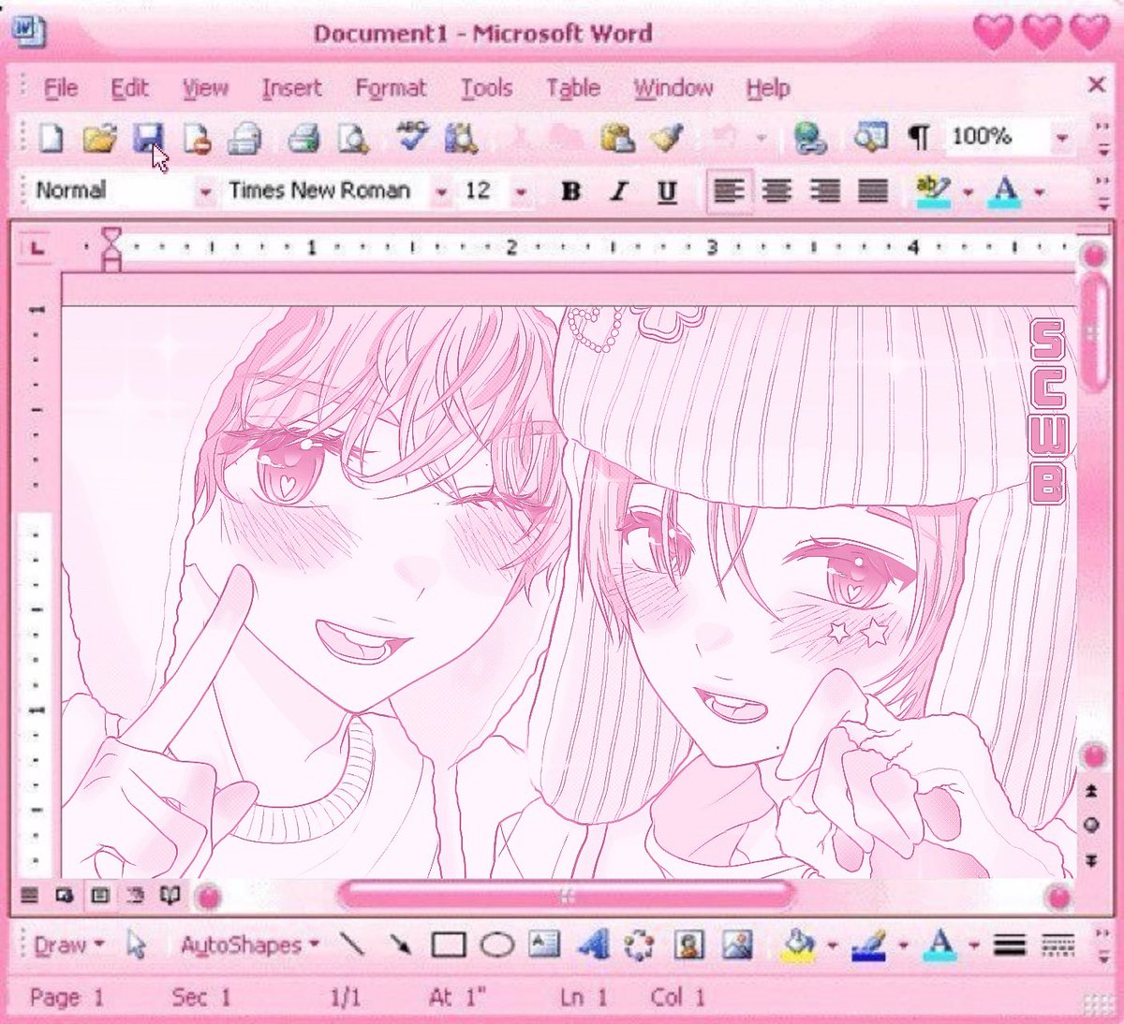Click the tab alignment selector on ruler
Viewport: 1124px width, 1024px height.
tap(37, 248)
